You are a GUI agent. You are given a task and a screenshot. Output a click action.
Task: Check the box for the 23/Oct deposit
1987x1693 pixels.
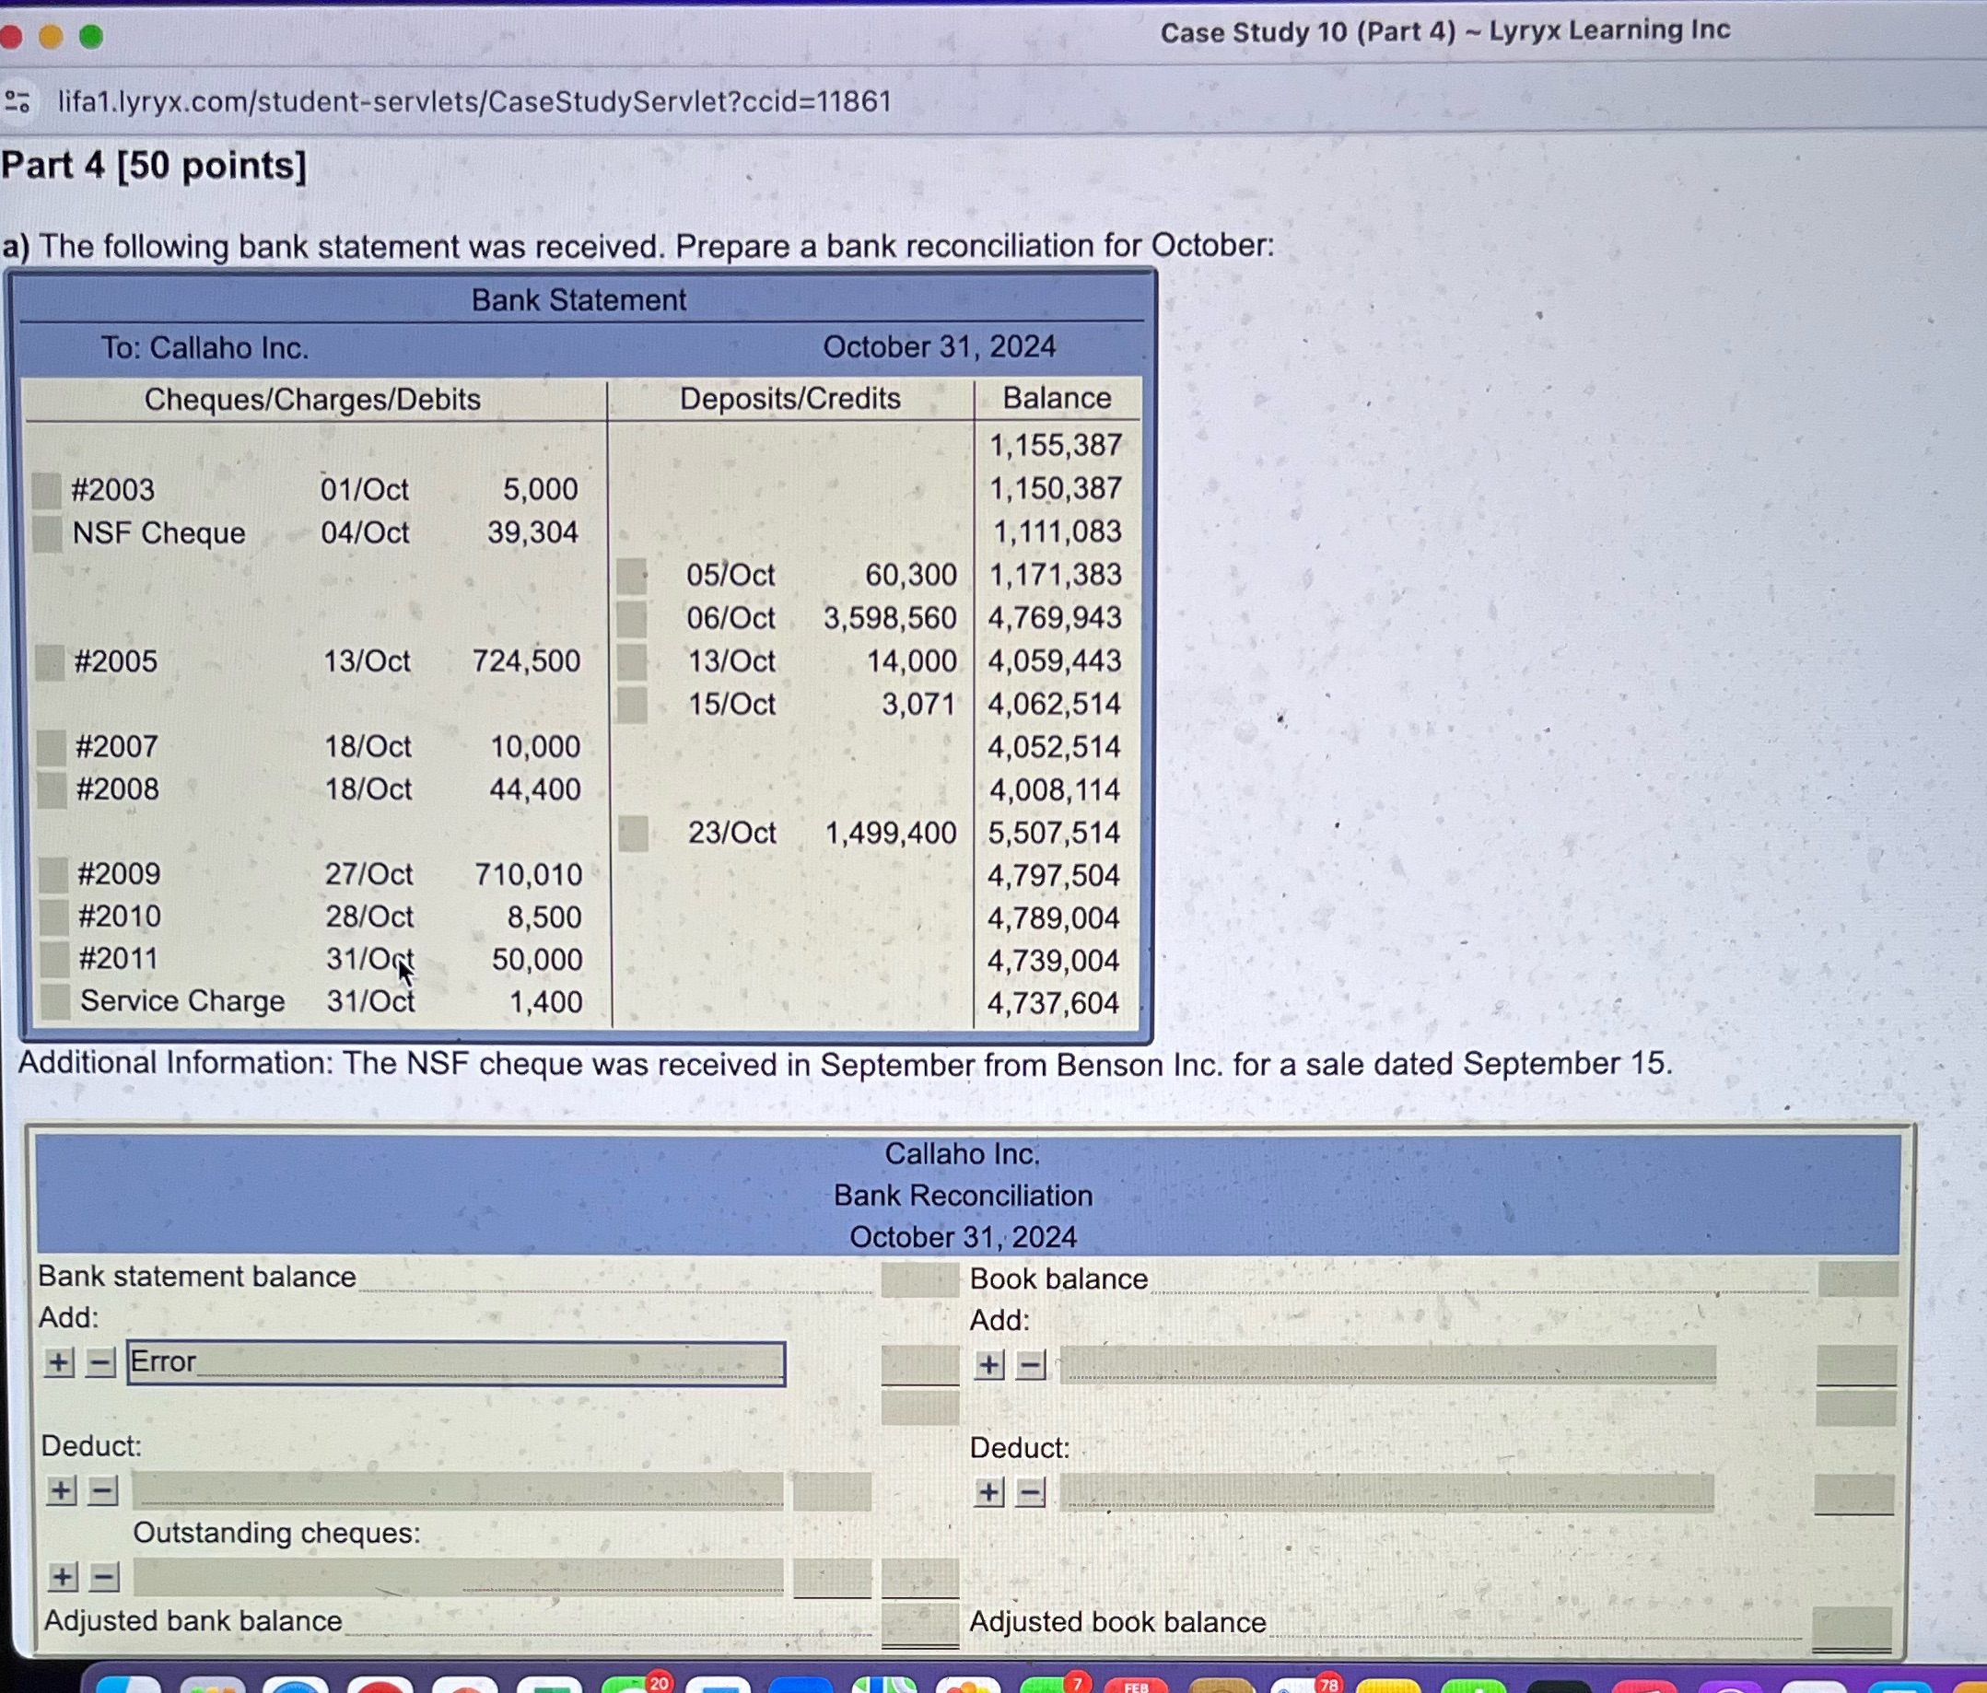coord(633,833)
